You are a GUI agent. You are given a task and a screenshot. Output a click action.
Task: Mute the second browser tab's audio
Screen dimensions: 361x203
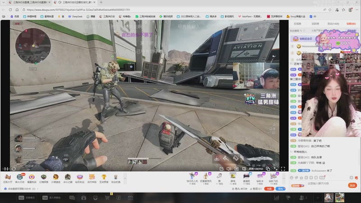60,2
